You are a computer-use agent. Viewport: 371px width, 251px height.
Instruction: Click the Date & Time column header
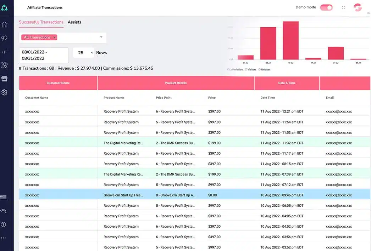click(x=287, y=83)
